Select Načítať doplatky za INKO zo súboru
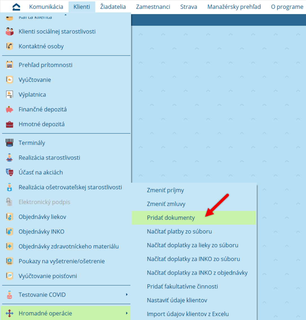Screen dimensions: 306x320 tap(194, 259)
